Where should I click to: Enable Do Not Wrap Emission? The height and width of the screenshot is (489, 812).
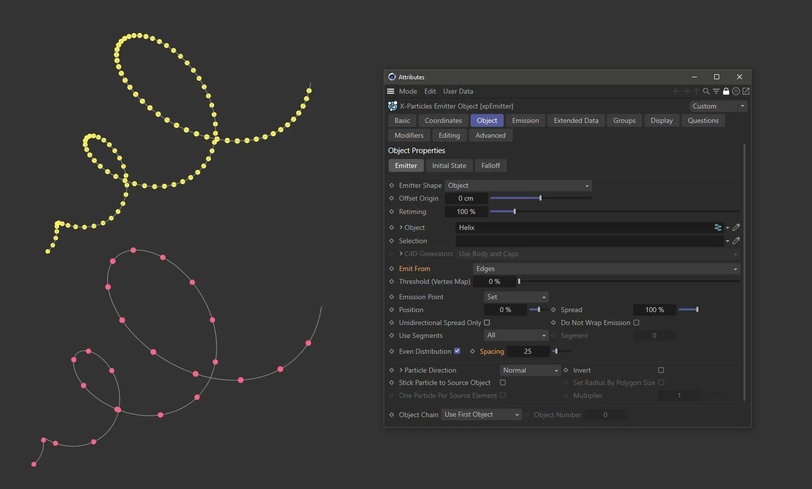[636, 323]
